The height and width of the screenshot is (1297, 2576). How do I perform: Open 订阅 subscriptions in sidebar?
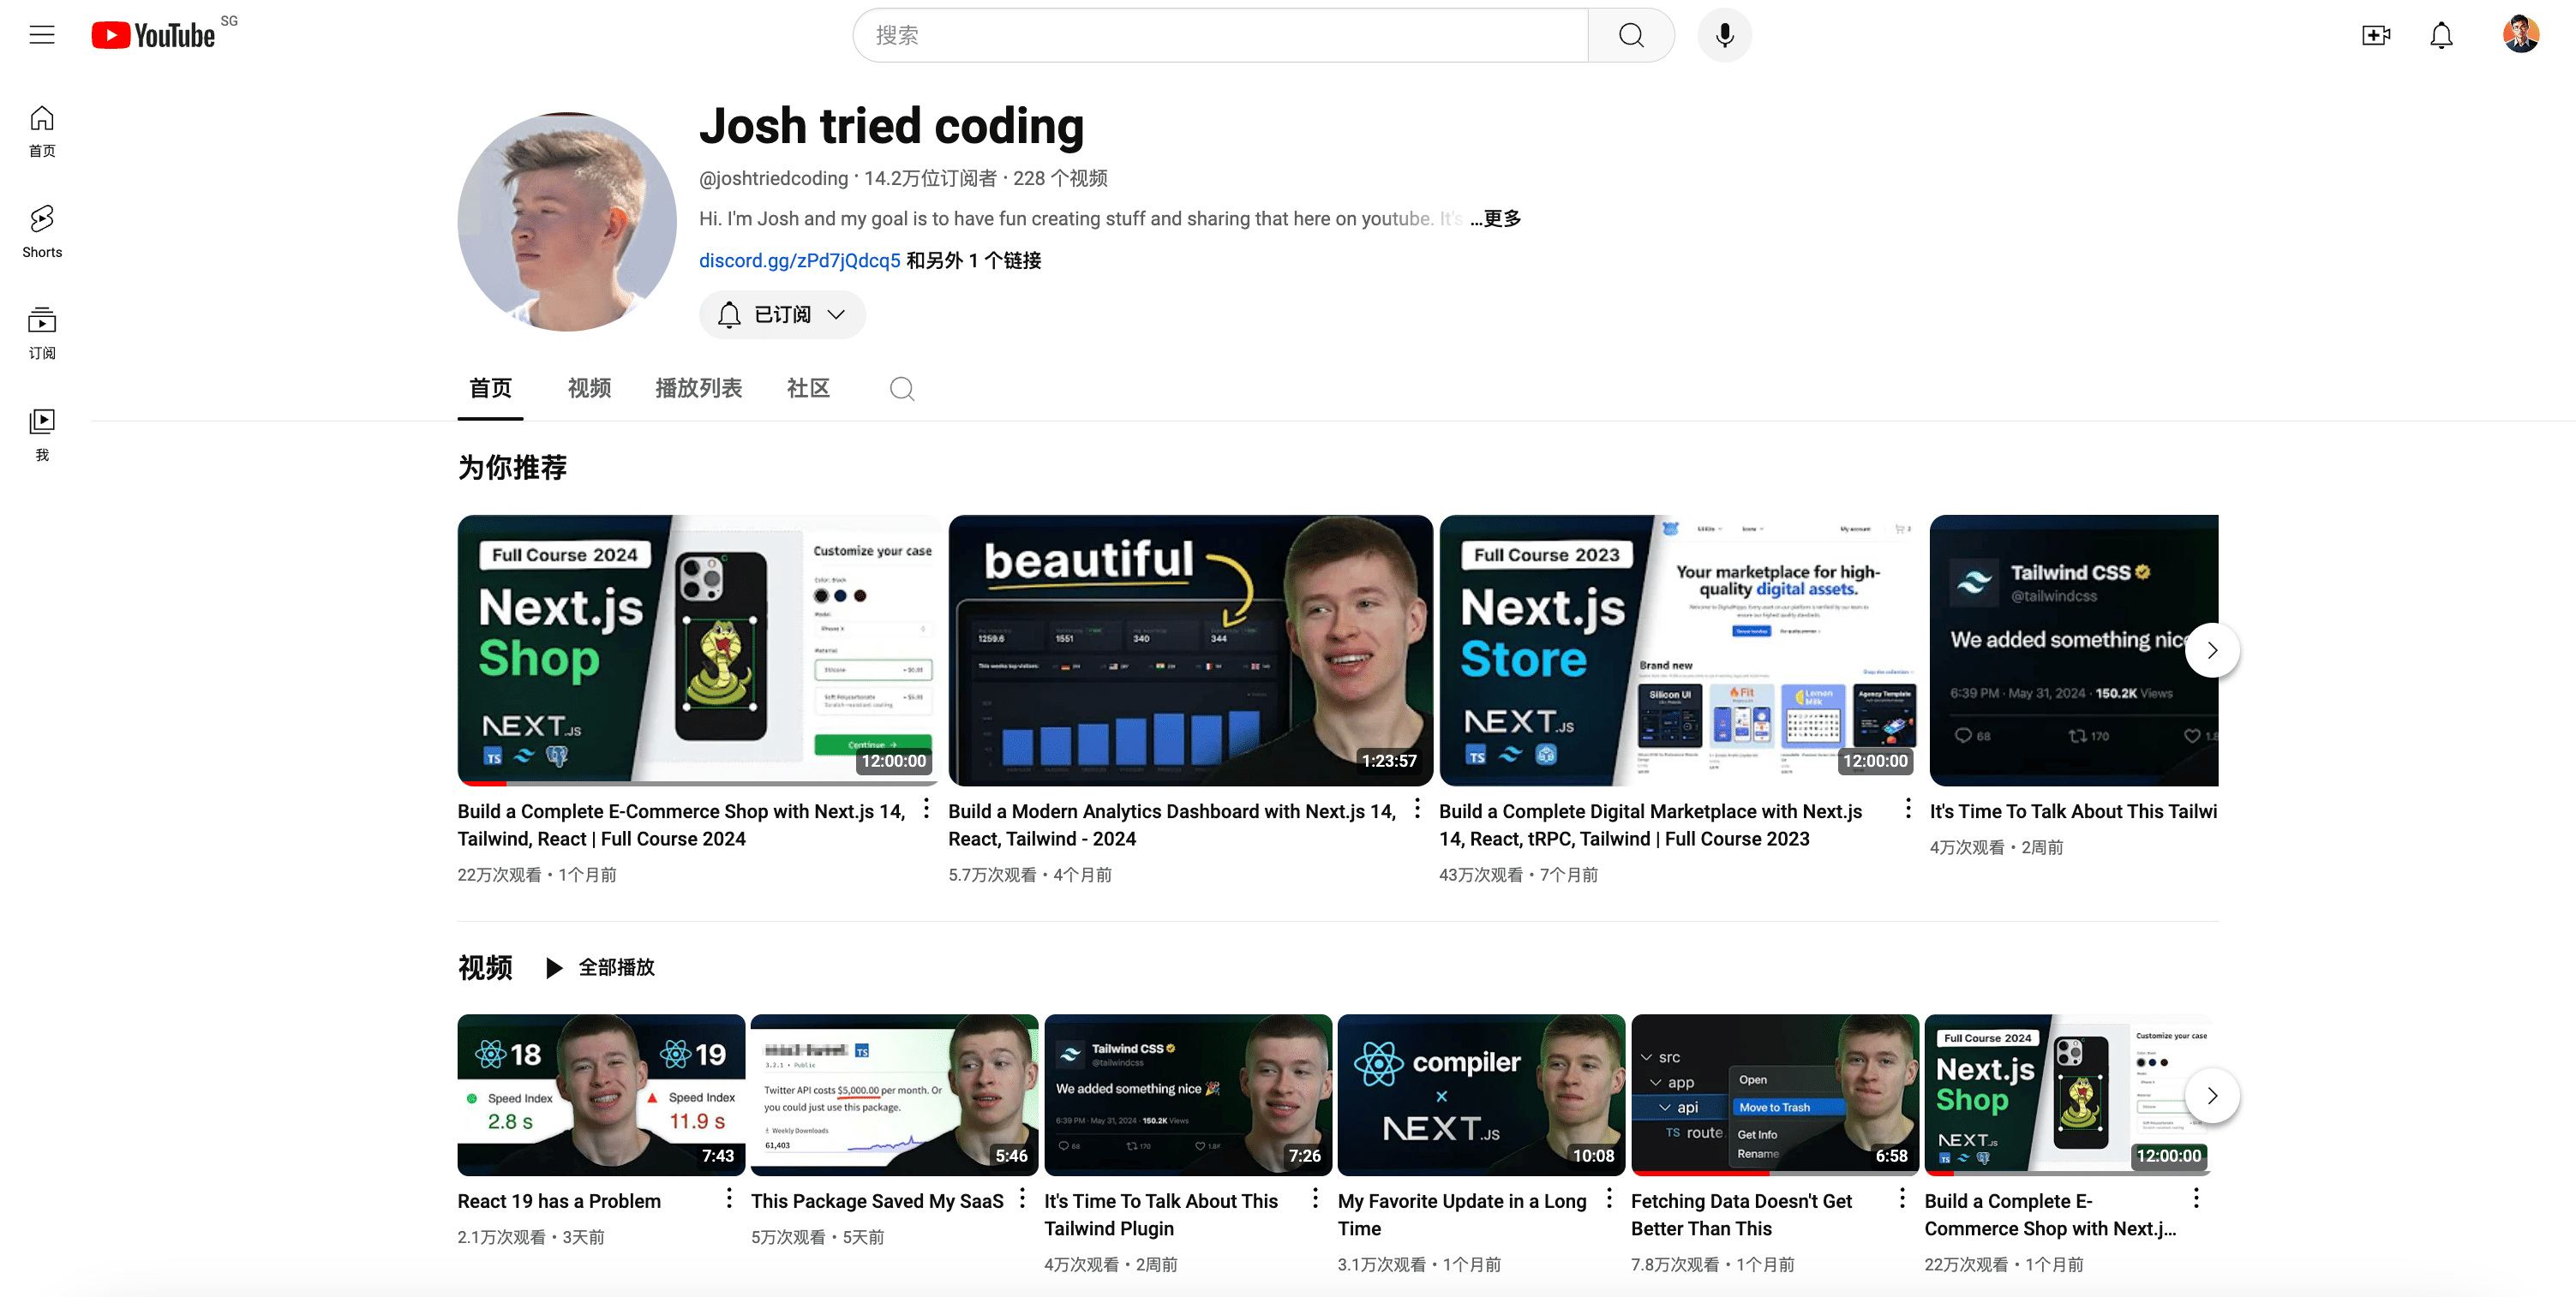(42, 333)
